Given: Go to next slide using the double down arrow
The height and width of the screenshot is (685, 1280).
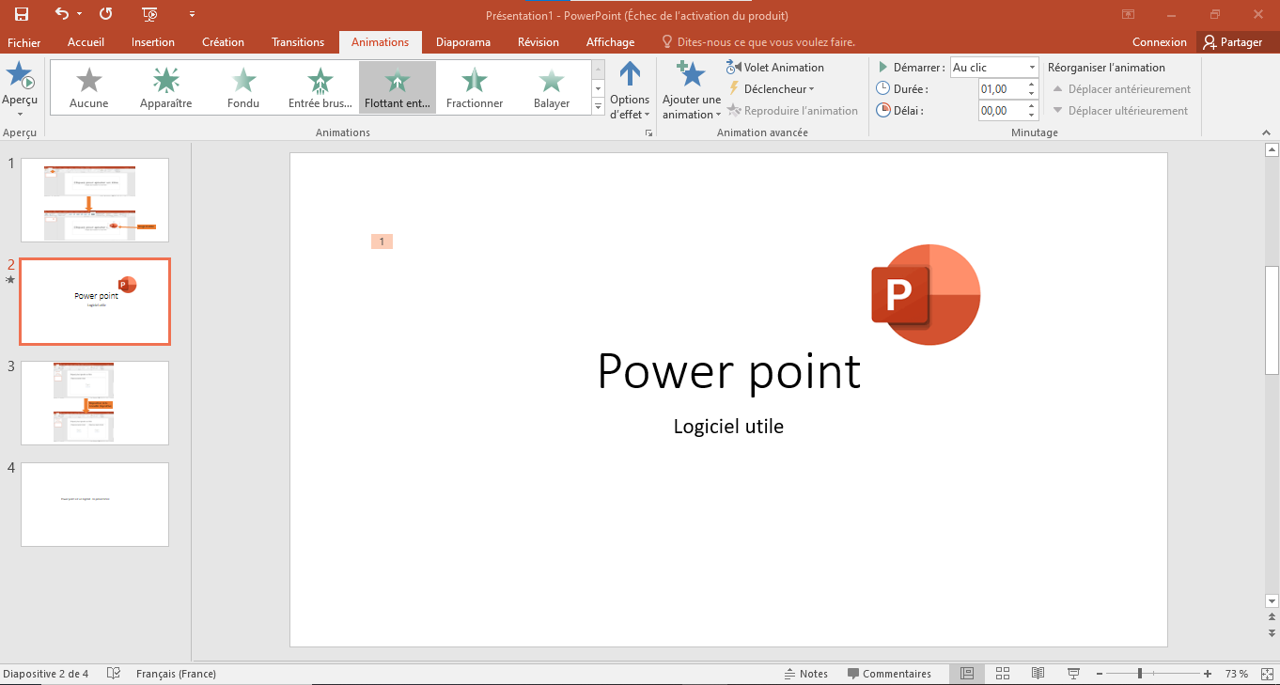Looking at the screenshot, I should [1272, 632].
